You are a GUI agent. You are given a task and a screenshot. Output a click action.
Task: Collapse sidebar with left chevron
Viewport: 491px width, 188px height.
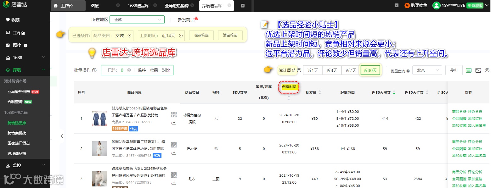coord(62,136)
